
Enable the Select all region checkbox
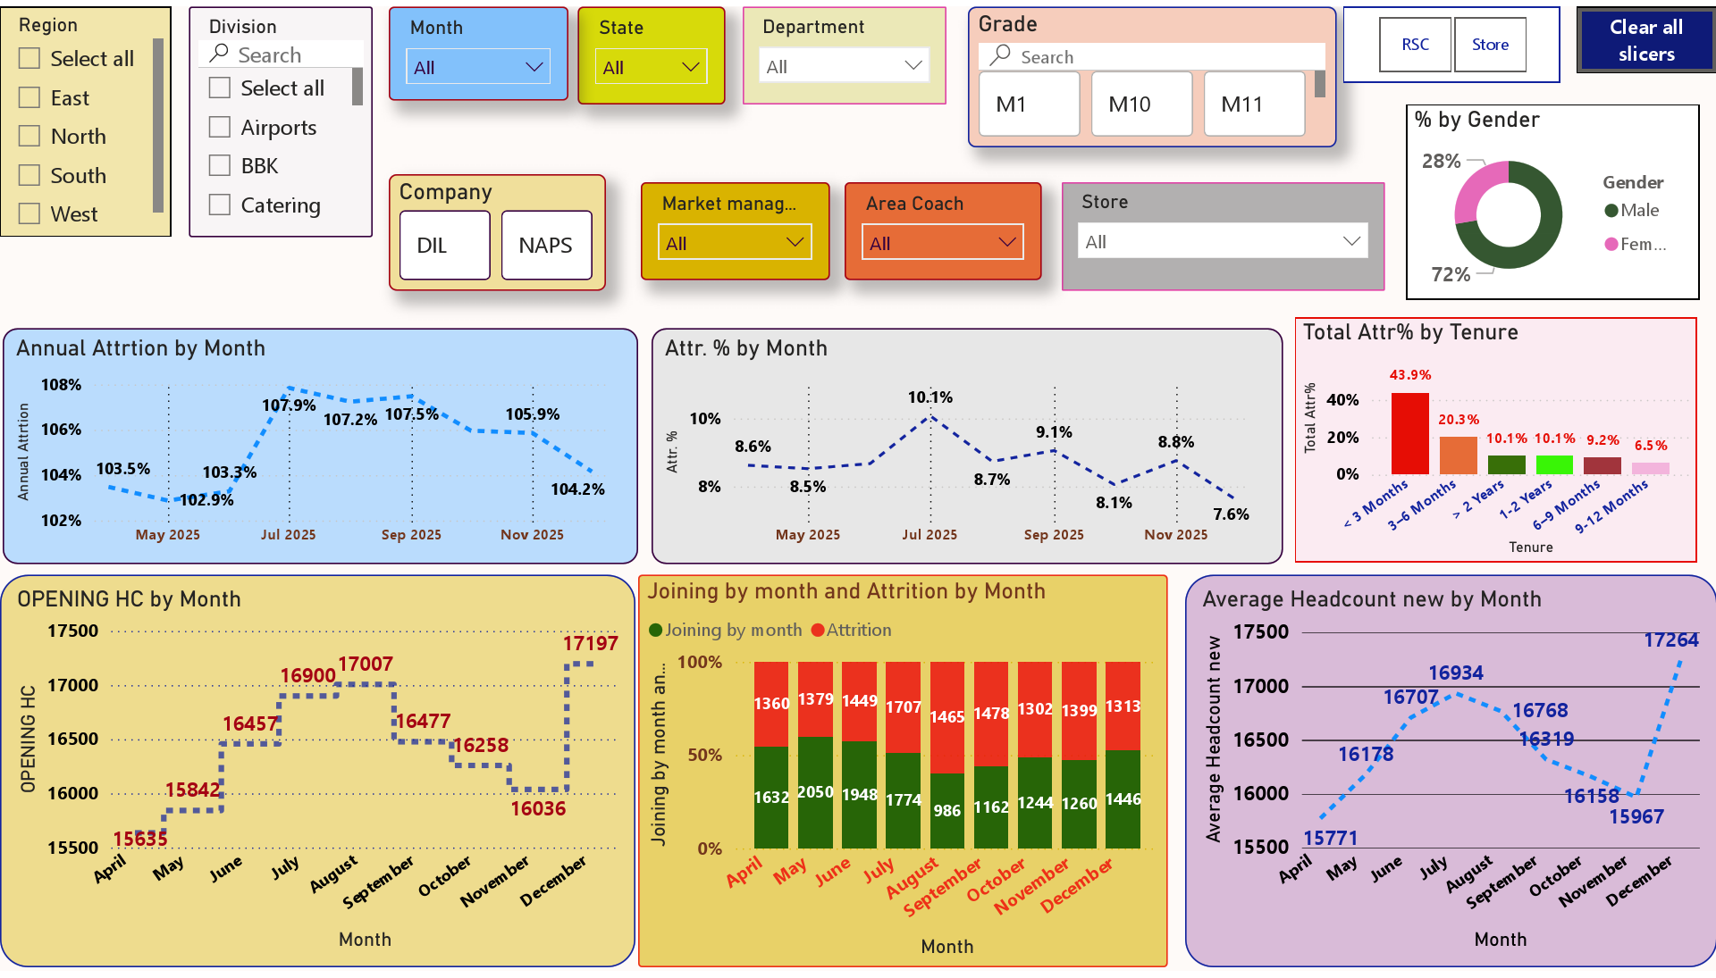pyautogui.click(x=29, y=58)
